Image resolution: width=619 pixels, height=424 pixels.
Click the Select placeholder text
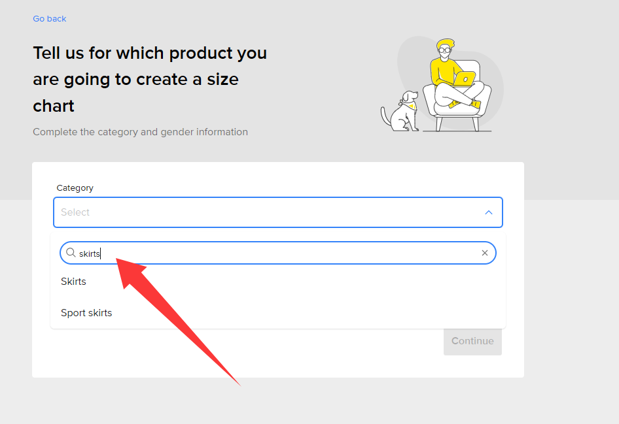[x=75, y=212]
